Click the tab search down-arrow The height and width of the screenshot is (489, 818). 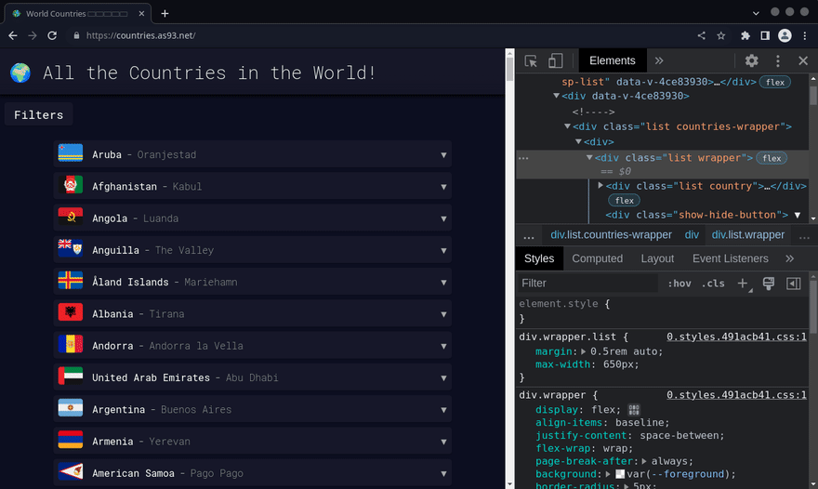pyautogui.click(x=756, y=13)
